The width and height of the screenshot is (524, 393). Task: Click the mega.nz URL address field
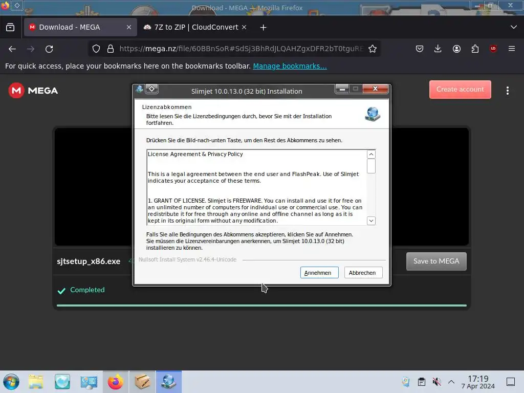click(x=241, y=49)
